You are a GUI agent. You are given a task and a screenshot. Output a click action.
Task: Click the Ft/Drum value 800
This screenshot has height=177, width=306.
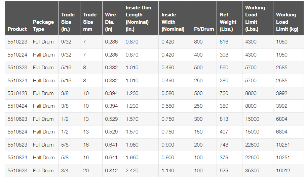198,42
